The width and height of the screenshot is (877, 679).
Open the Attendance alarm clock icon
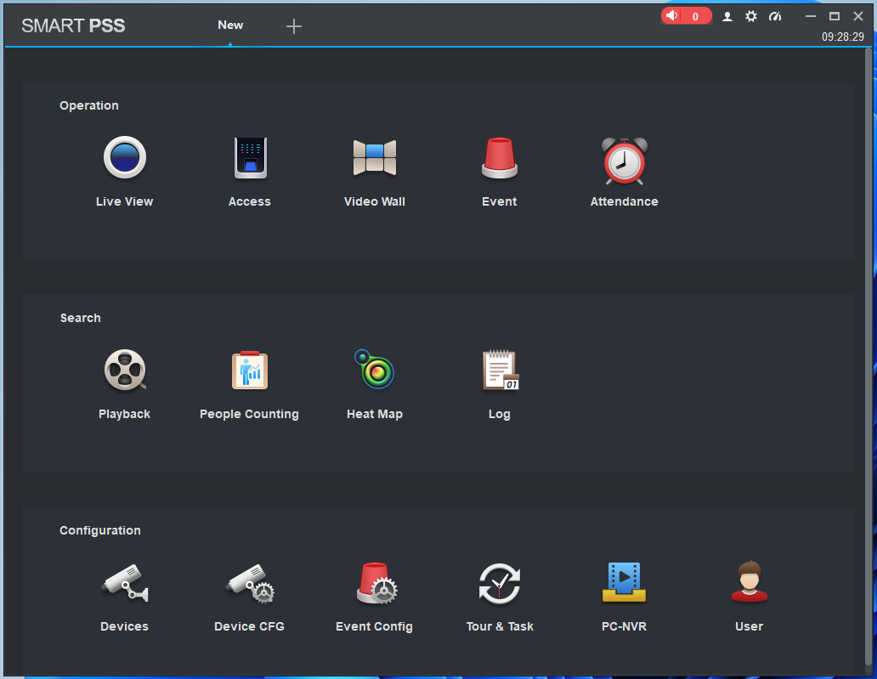point(625,160)
